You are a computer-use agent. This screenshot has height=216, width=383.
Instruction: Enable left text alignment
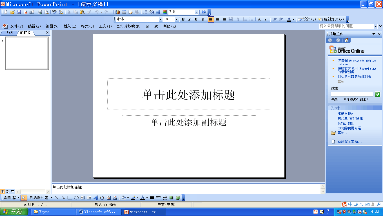[x=211, y=19]
